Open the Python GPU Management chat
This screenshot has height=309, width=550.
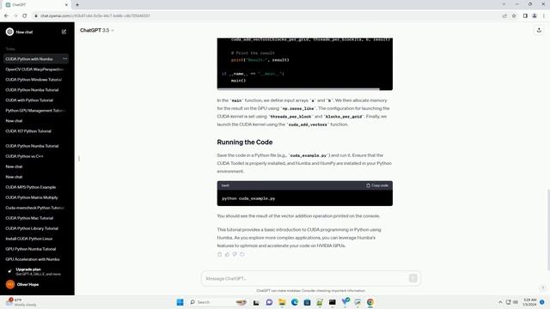pyautogui.click(x=35, y=111)
